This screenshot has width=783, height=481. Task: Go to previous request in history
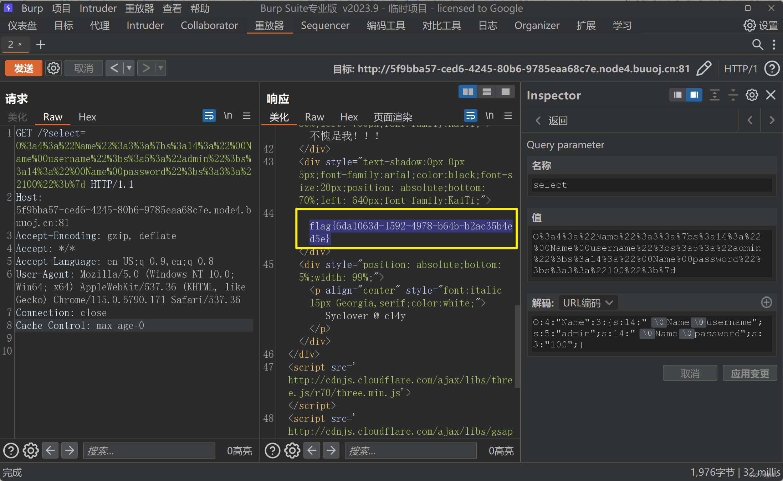pyautogui.click(x=114, y=68)
